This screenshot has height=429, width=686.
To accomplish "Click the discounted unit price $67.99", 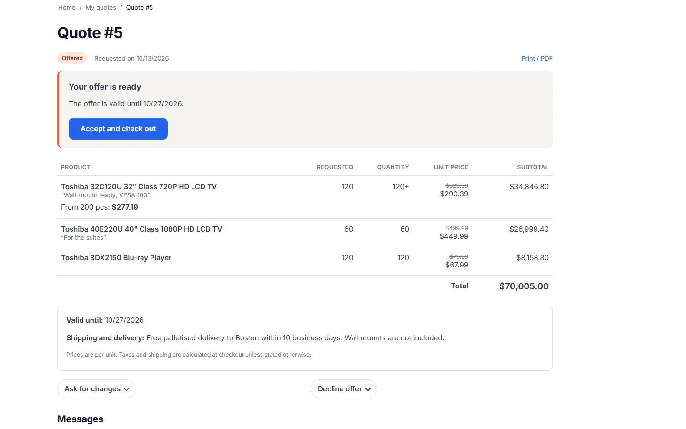I will coord(456,265).
